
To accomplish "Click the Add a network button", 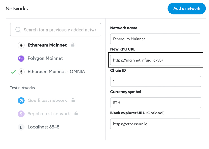I will click(187, 8).
